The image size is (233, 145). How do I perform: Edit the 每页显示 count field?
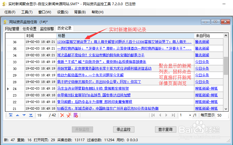click(222, 115)
